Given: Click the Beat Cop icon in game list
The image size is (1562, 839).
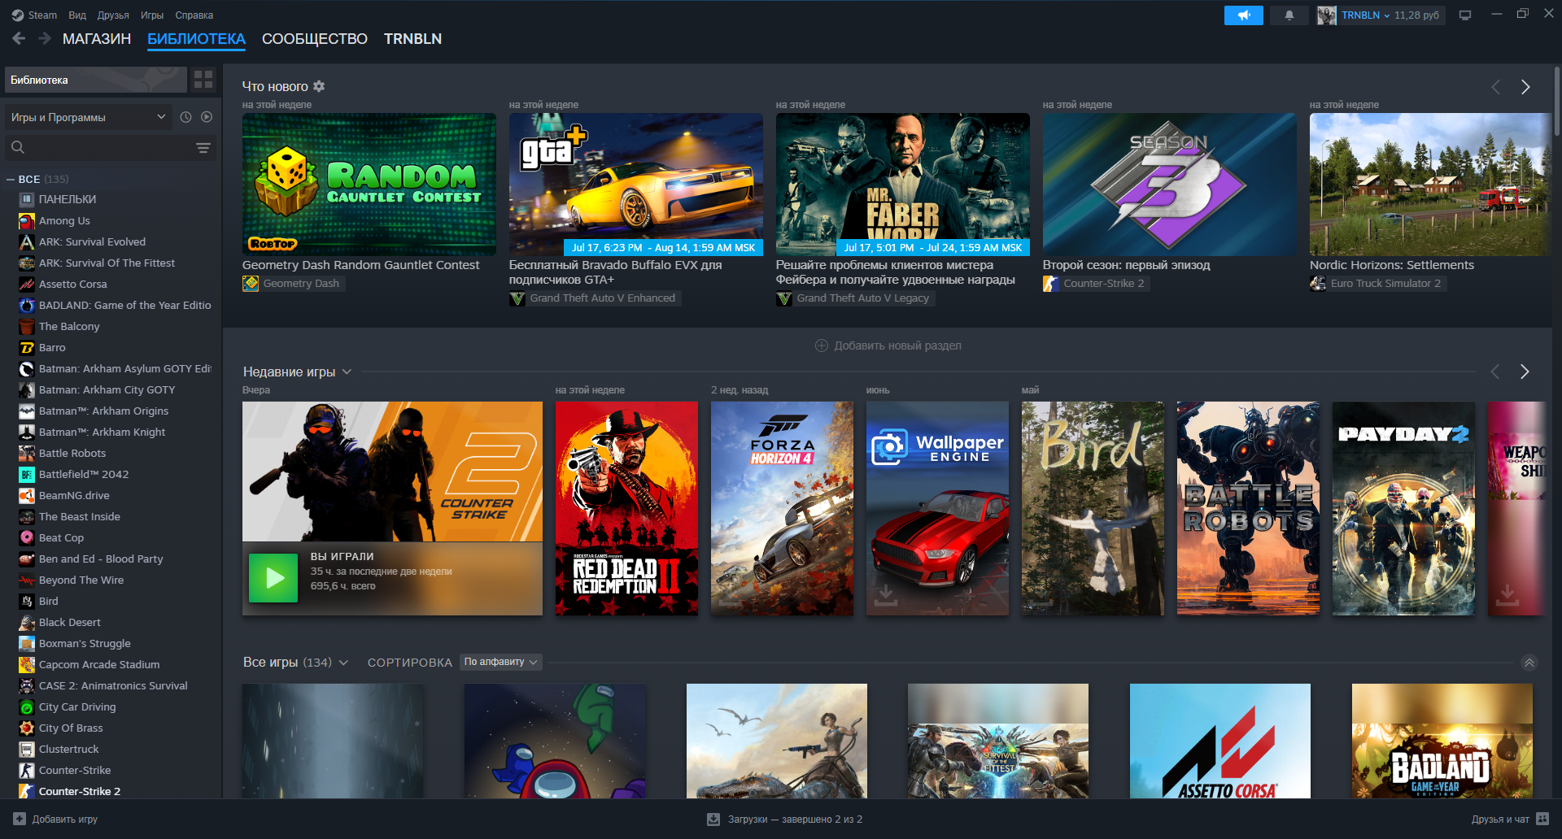Looking at the screenshot, I should pos(26,537).
